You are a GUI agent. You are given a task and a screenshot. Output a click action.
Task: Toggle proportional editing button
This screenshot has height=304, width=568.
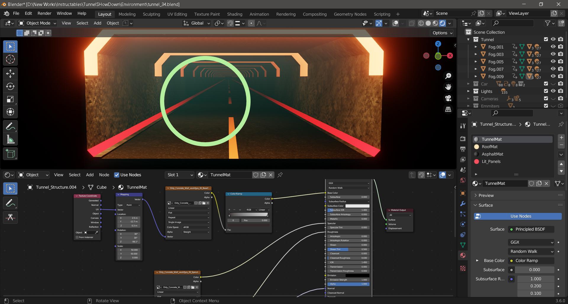coord(251,23)
